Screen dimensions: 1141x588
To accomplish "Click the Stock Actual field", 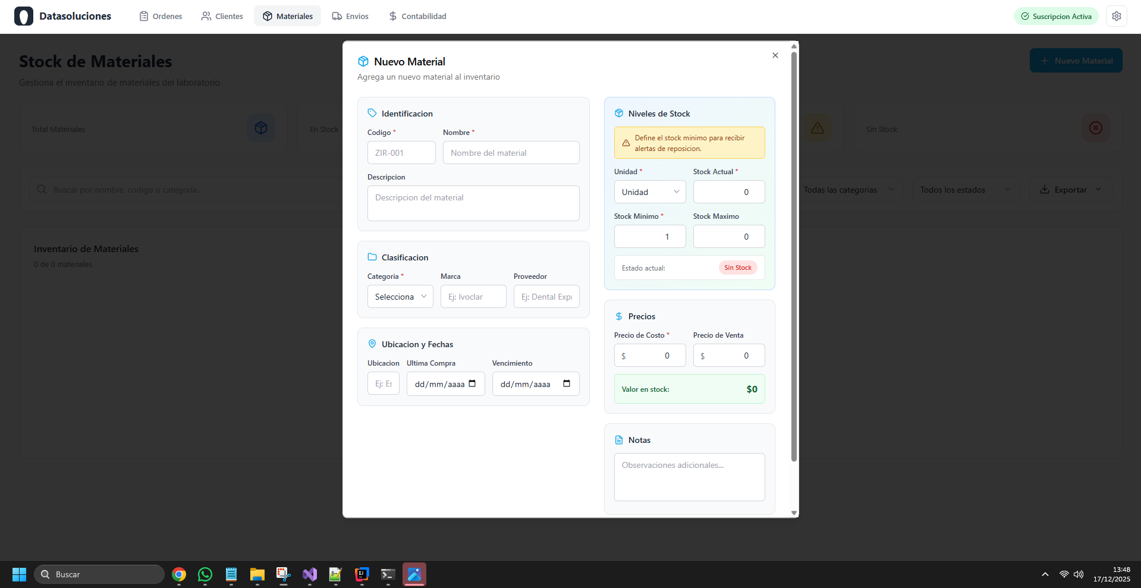I will point(729,192).
